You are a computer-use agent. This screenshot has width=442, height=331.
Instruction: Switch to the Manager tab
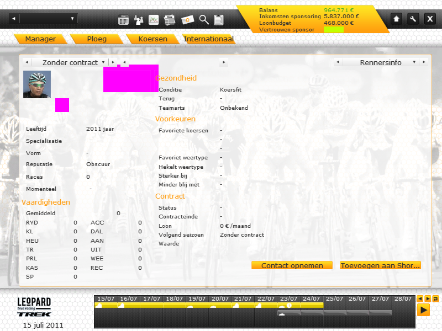point(40,39)
